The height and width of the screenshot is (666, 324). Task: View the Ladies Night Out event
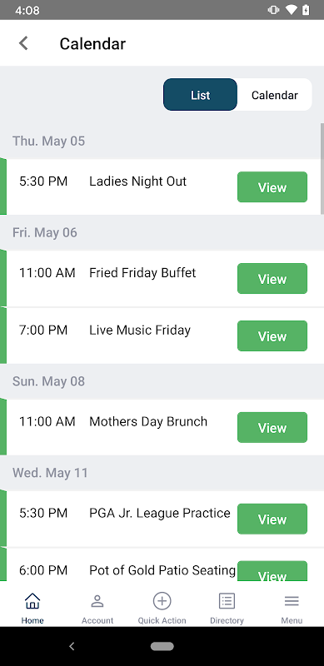tap(272, 186)
